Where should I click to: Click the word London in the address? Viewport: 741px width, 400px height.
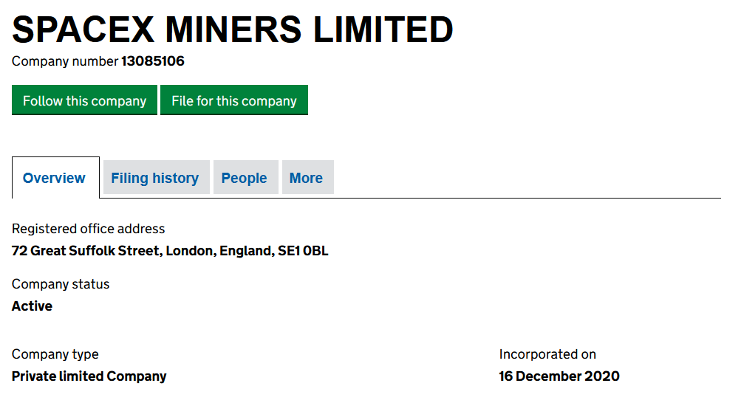tap(191, 251)
